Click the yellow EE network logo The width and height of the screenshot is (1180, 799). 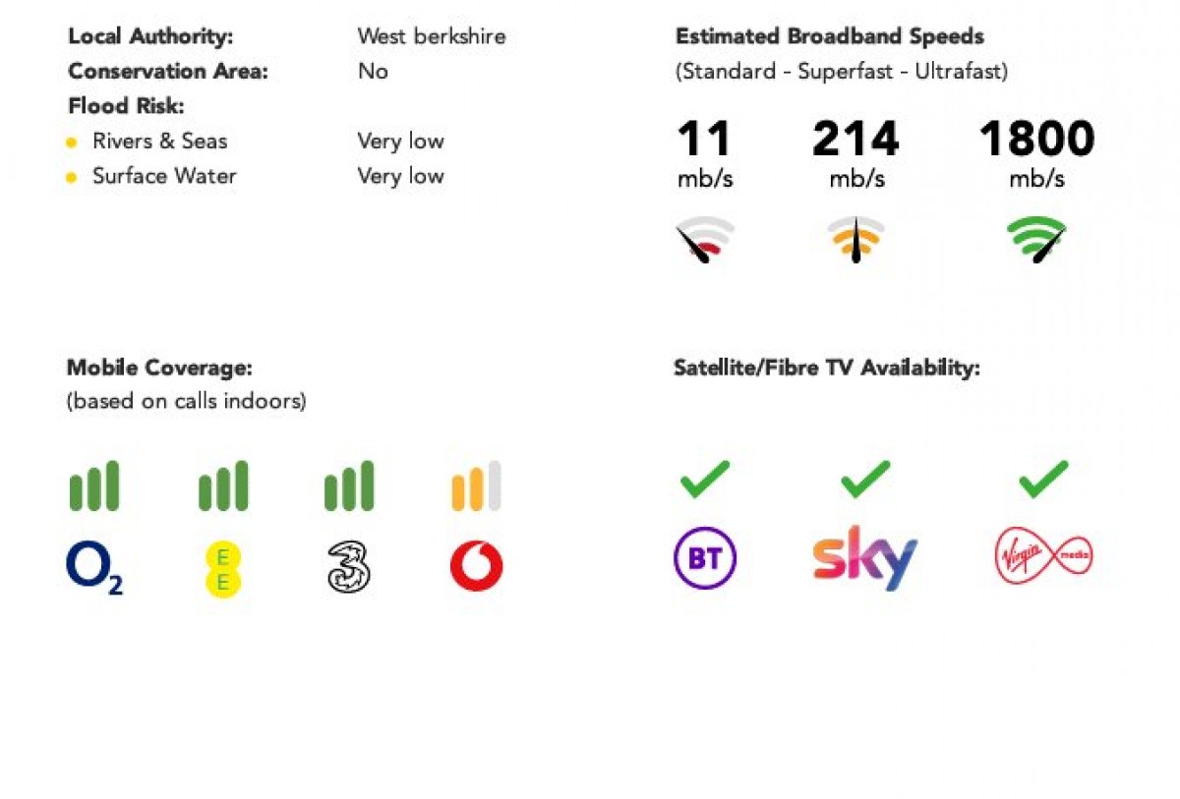[x=222, y=570]
